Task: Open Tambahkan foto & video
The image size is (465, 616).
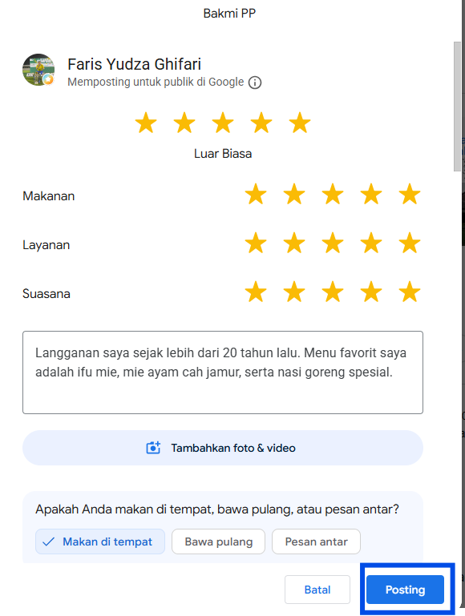Action: 223,448
